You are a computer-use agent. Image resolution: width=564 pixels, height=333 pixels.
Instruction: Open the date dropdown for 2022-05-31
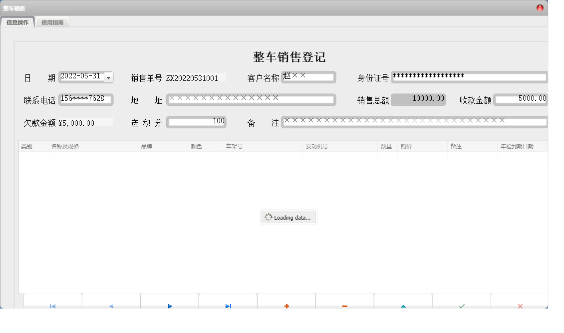[x=108, y=78]
